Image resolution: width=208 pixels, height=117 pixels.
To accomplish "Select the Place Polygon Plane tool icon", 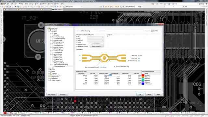I will pos(118,6).
